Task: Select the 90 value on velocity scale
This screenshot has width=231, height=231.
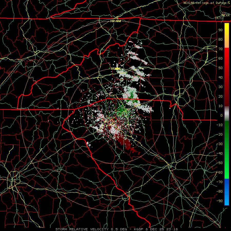Action: pyautogui.click(x=220, y=30)
